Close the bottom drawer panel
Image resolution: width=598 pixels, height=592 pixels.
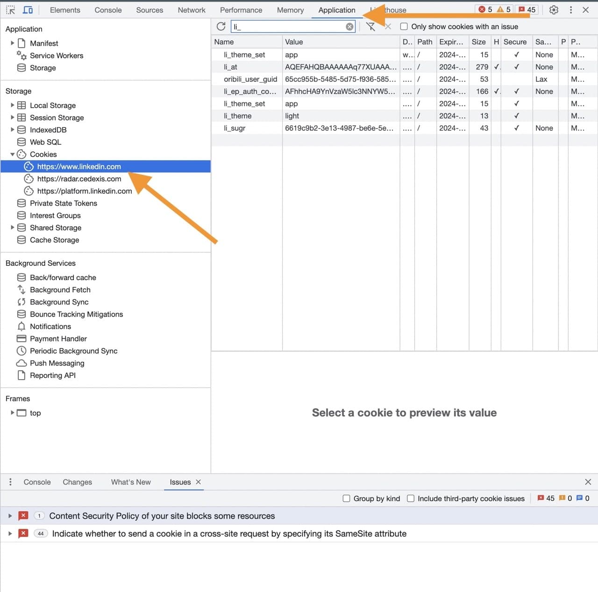(588, 482)
